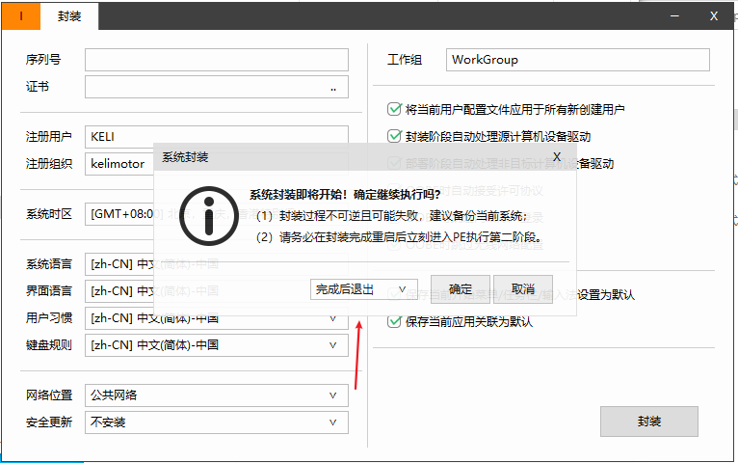738x463 pixels.
Task: Minimize the main window
Action: click(x=674, y=16)
